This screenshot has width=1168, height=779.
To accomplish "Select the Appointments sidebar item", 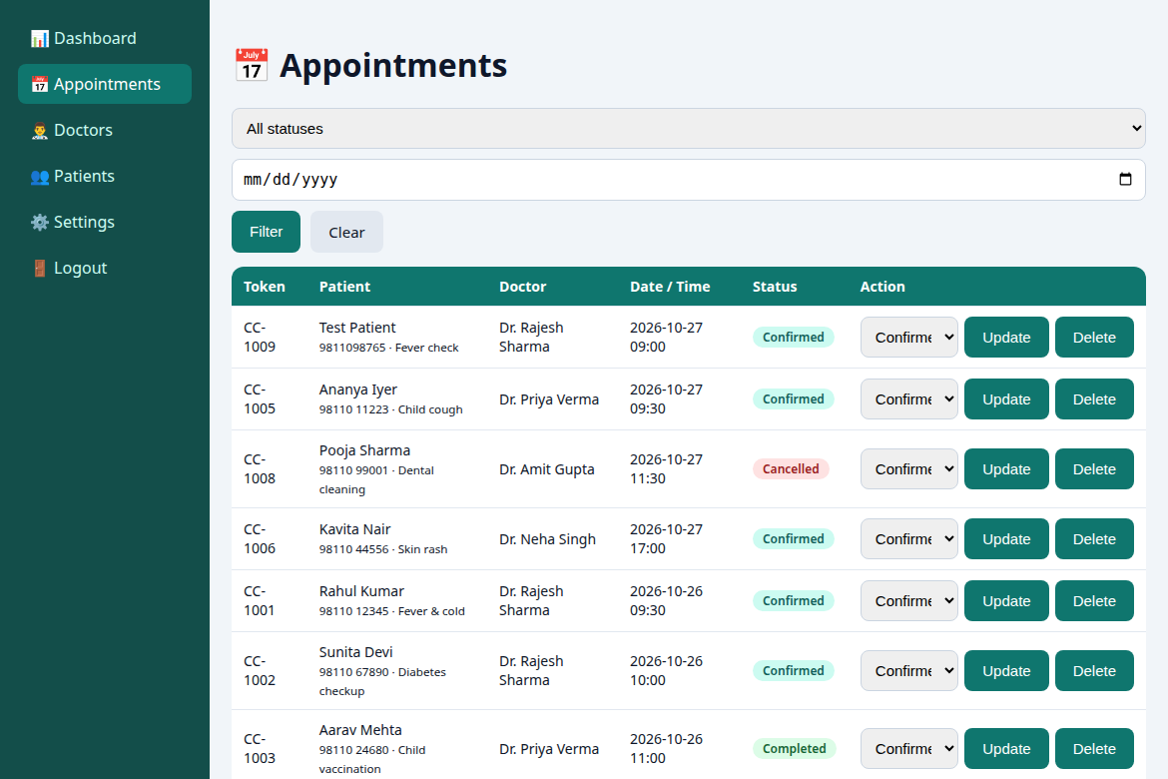I will [x=104, y=84].
